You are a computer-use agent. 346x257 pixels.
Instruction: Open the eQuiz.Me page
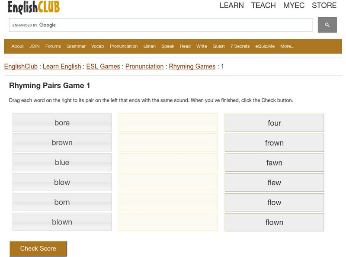[x=265, y=46]
